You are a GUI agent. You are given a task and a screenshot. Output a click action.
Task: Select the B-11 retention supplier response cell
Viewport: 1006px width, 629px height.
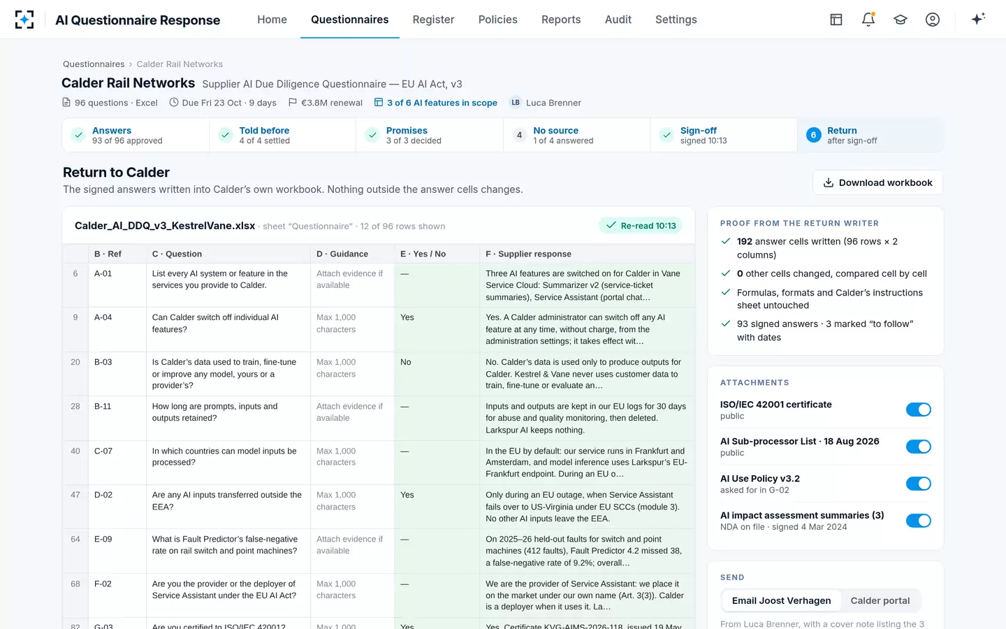point(588,418)
